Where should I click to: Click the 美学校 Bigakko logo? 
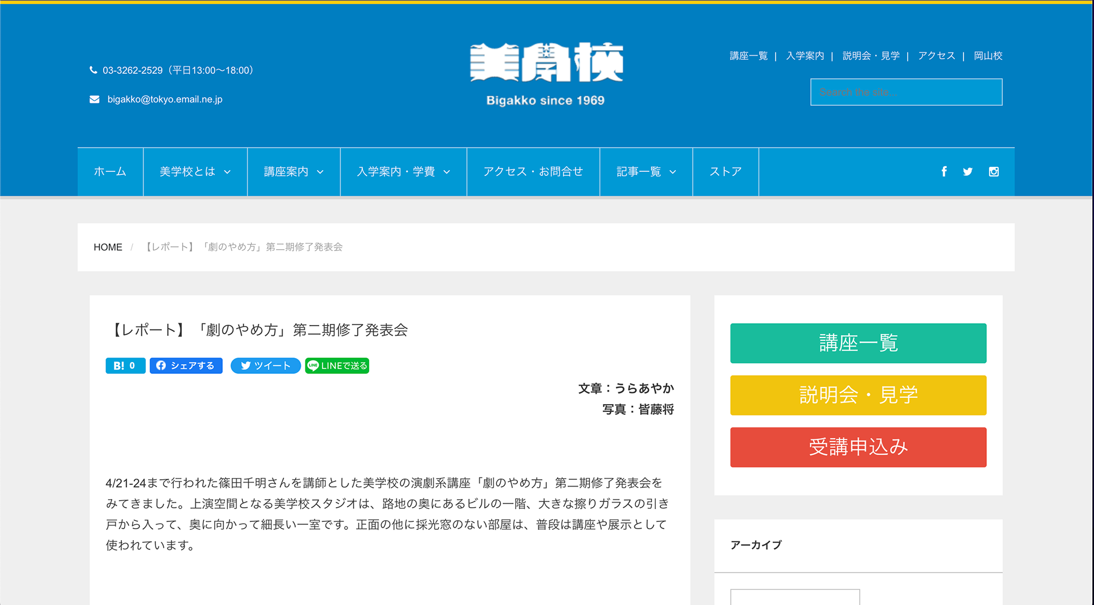(x=546, y=74)
